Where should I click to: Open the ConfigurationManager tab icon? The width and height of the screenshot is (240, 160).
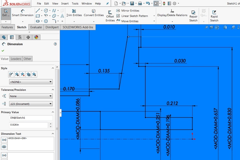click(x=20, y=37)
